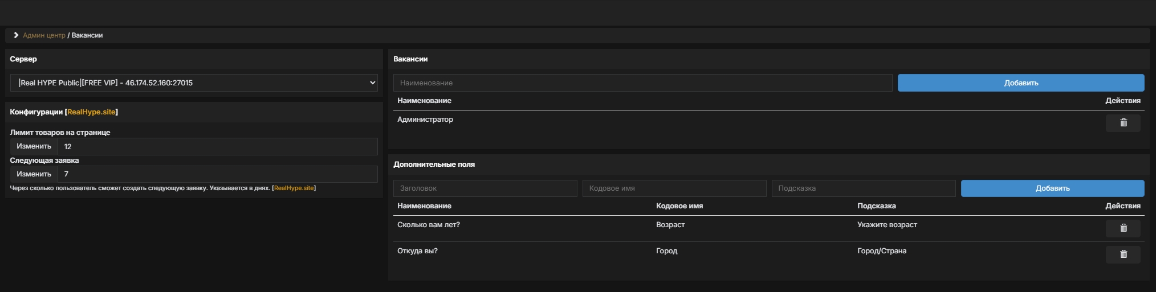
Task: Open RealHype.site link in Конфигурации header
Action: [x=91, y=112]
